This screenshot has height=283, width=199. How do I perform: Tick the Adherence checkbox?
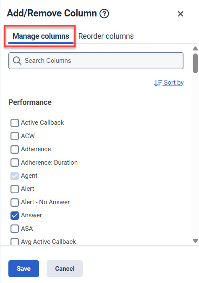(x=15, y=150)
